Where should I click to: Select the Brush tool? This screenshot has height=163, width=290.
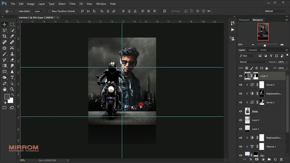pos(5,54)
